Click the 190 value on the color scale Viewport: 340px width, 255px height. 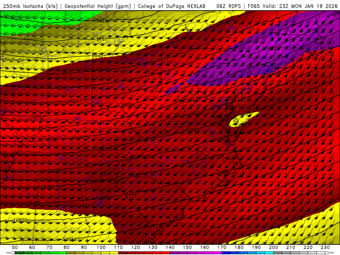coord(256,247)
